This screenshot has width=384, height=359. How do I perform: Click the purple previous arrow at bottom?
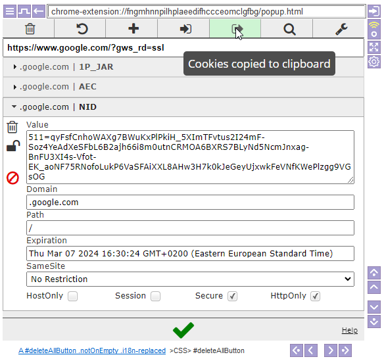[x=311, y=350]
